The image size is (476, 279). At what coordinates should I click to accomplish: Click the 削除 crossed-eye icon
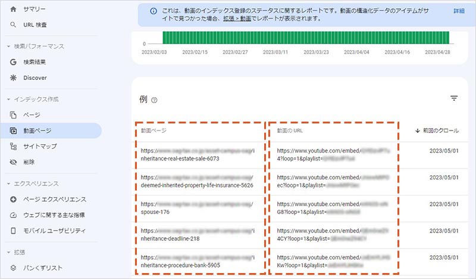coord(14,162)
